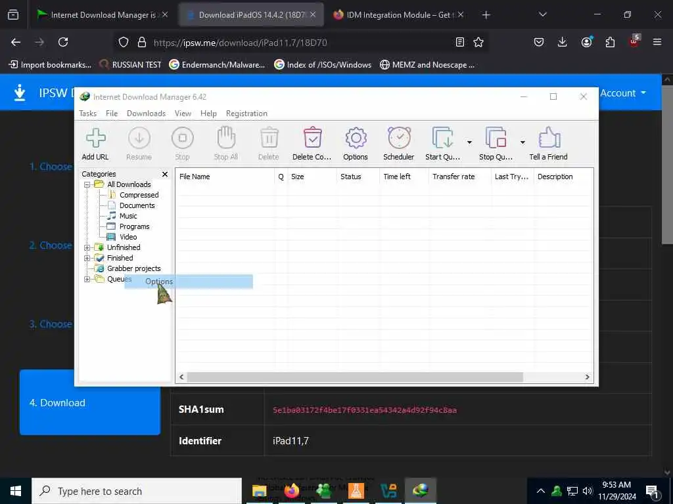Open the File menu in IDM
Image resolution: width=673 pixels, height=504 pixels.
[112, 114]
